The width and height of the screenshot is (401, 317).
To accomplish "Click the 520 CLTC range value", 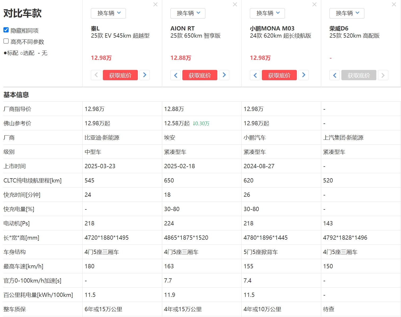I will pyautogui.click(x=328, y=180).
